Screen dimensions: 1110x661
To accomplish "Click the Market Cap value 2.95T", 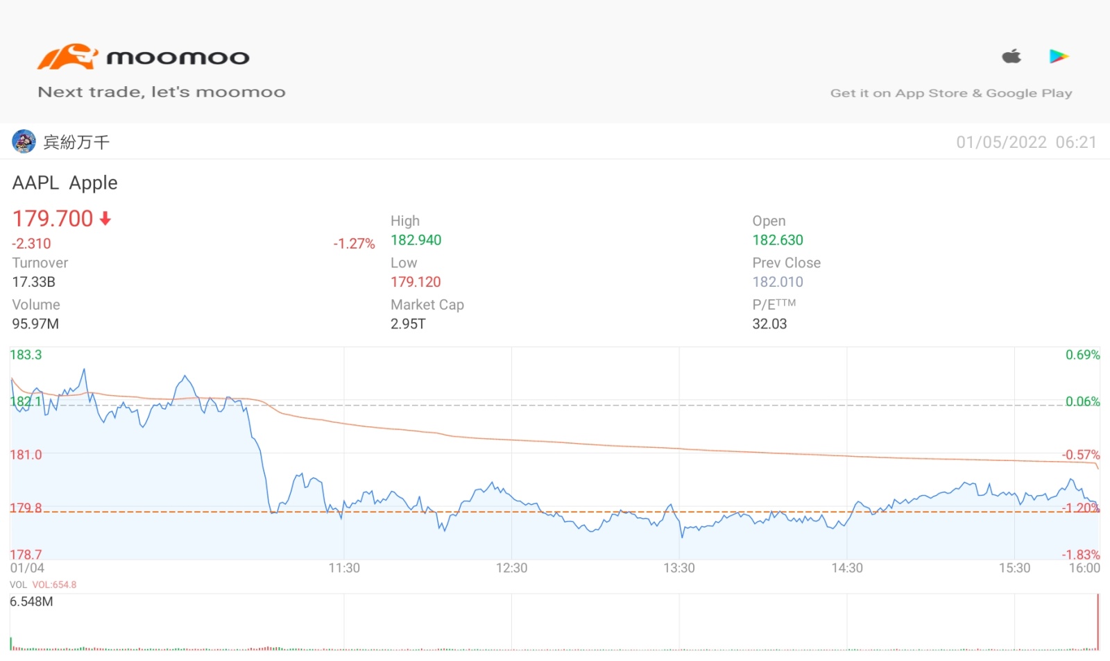I will 408,324.
